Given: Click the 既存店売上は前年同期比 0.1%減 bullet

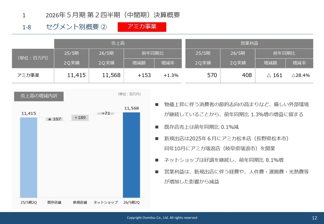Looking at the screenshot, I should tap(201, 127).
